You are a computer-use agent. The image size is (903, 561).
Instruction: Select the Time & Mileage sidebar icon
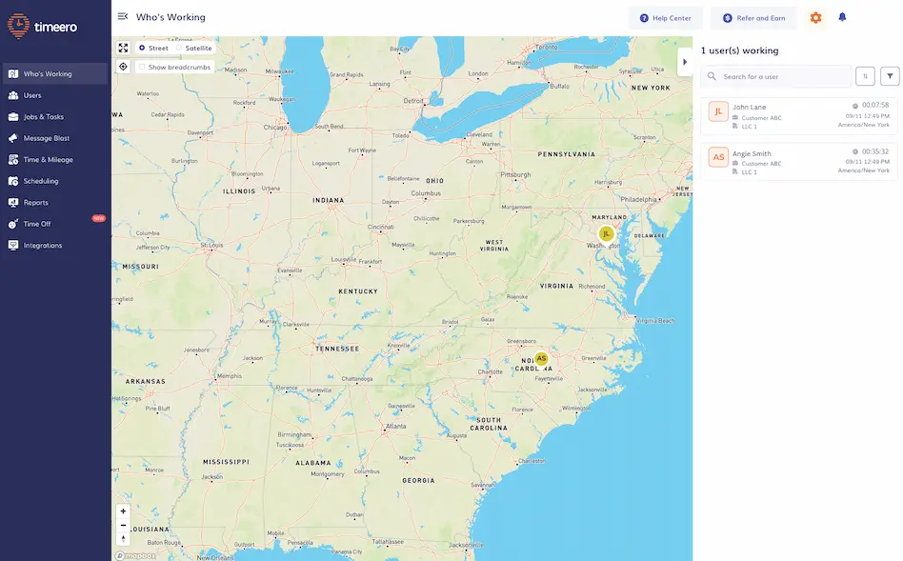click(x=10, y=159)
